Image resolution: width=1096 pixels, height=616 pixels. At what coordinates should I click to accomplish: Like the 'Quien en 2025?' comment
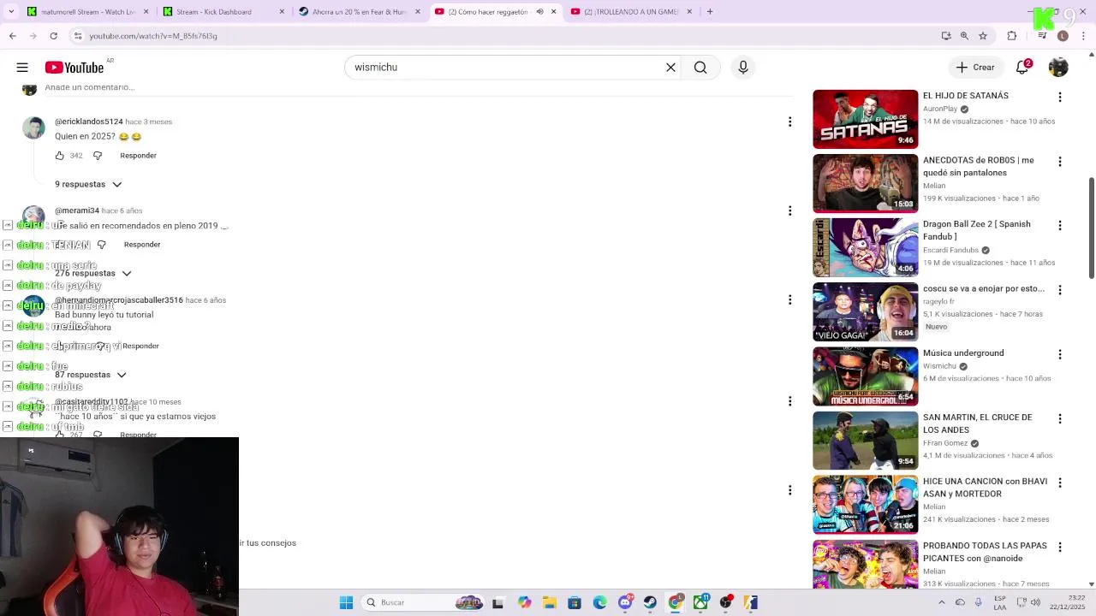click(60, 156)
